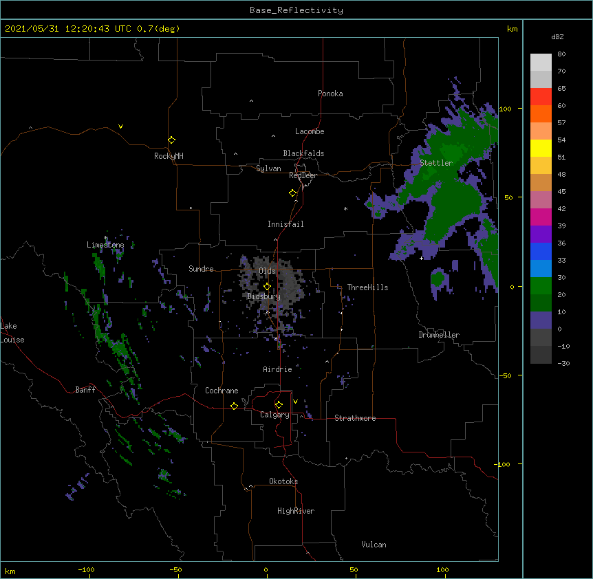The width and height of the screenshot is (593, 579).
Task: Select the red 60-65 dBZ legend swatch
Action: tap(541, 97)
